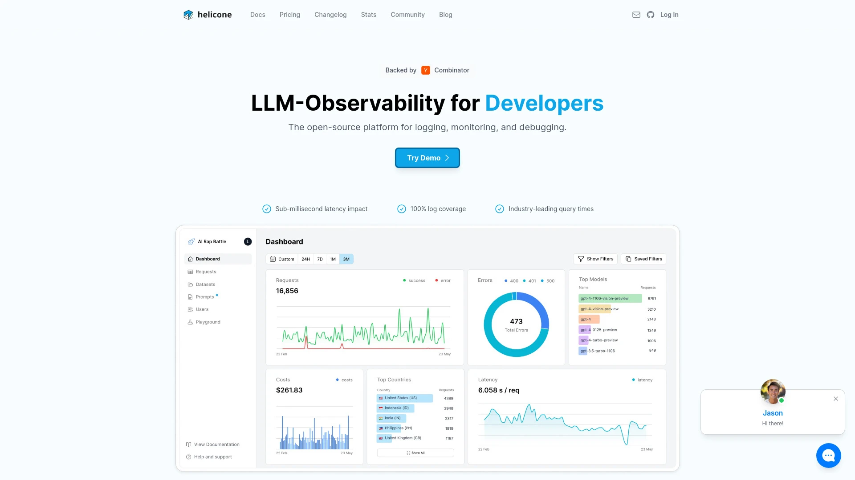
Task: Select the 24H time range toggle
Action: click(x=305, y=259)
